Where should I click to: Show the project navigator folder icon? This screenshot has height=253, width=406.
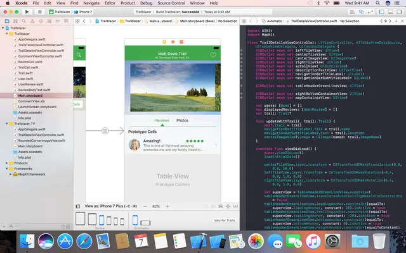(x=7, y=21)
